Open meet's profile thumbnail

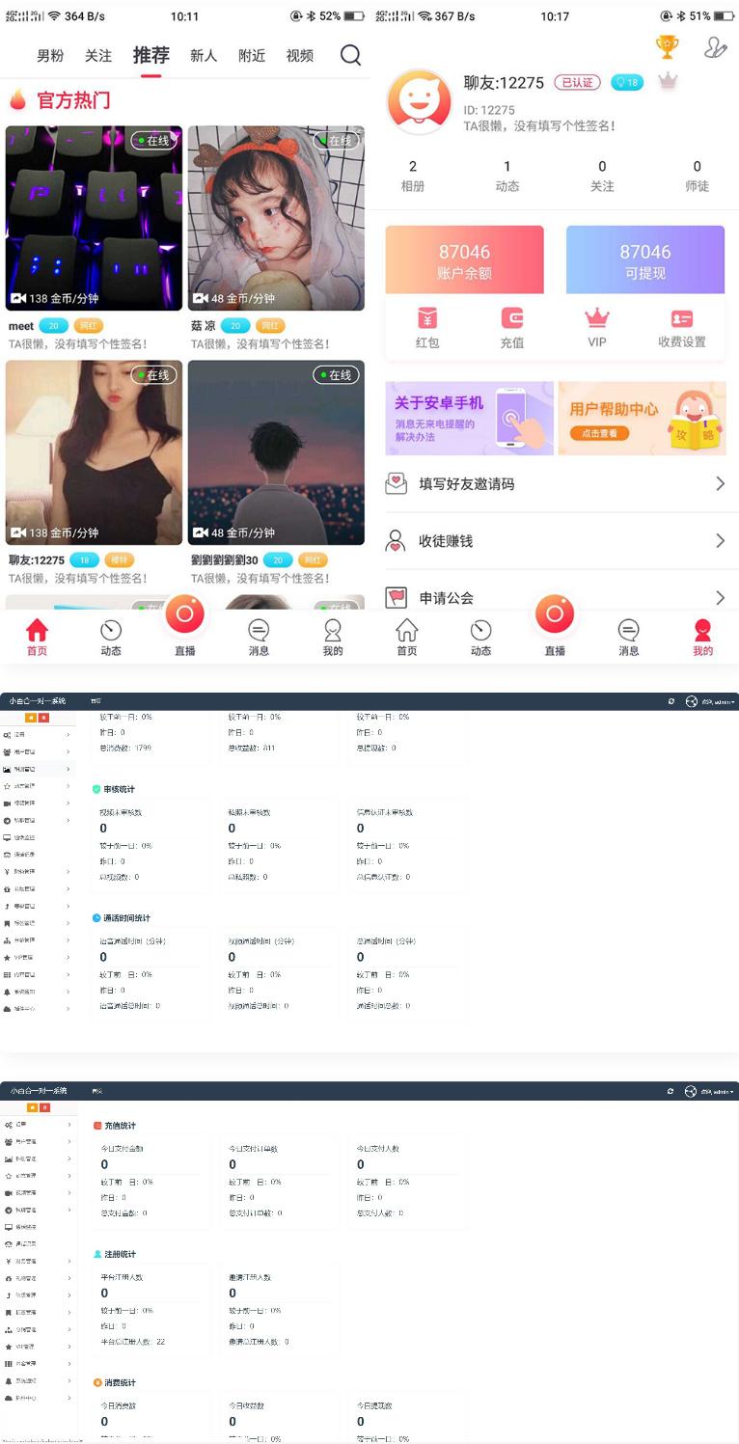(94, 218)
